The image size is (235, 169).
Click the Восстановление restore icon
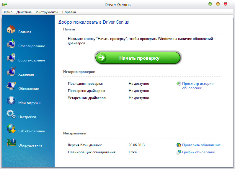[11, 58]
